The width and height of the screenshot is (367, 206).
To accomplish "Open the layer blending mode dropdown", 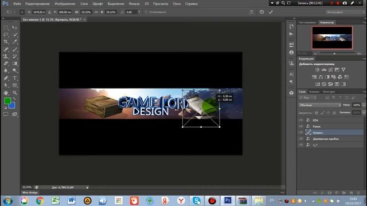I will (x=320, y=105).
